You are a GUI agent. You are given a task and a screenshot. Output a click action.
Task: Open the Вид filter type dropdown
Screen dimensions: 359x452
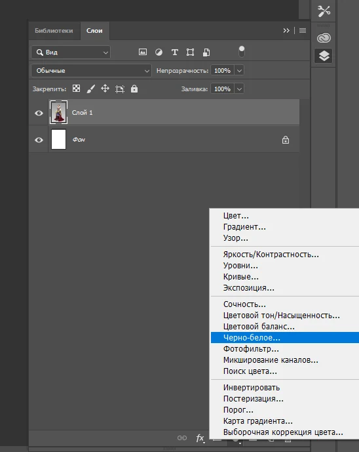pyautogui.click(x=71, y=52)
